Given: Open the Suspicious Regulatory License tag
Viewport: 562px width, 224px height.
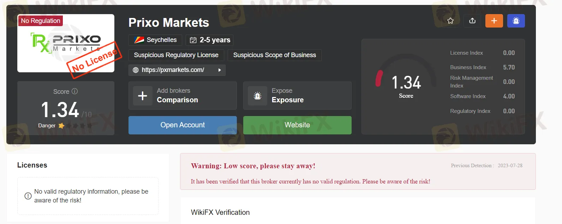Looking at the screenshot, I should tap(176, 55).
